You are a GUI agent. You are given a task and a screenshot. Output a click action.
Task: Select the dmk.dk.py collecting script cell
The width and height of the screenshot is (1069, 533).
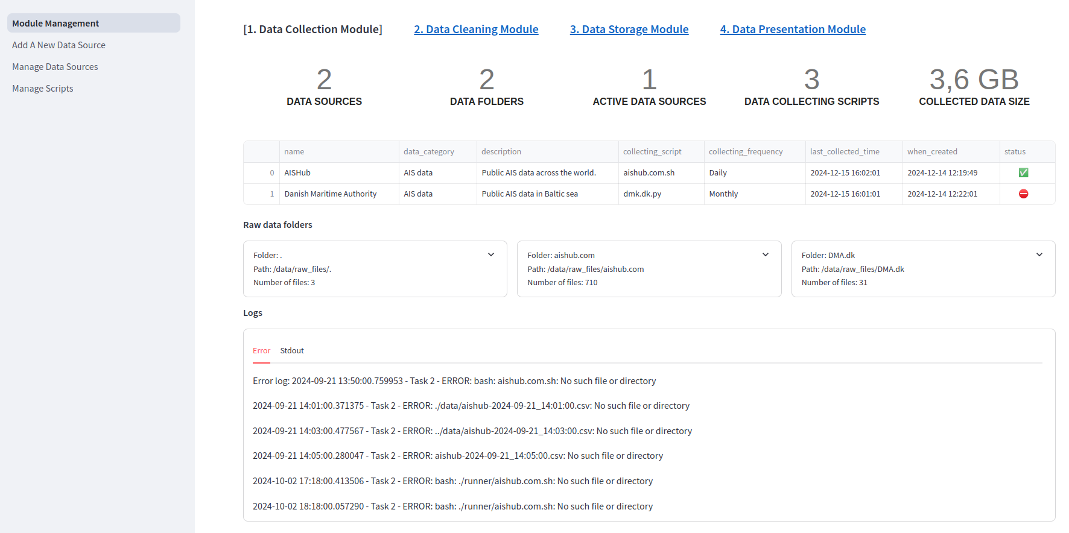click(x=642, y=194)
